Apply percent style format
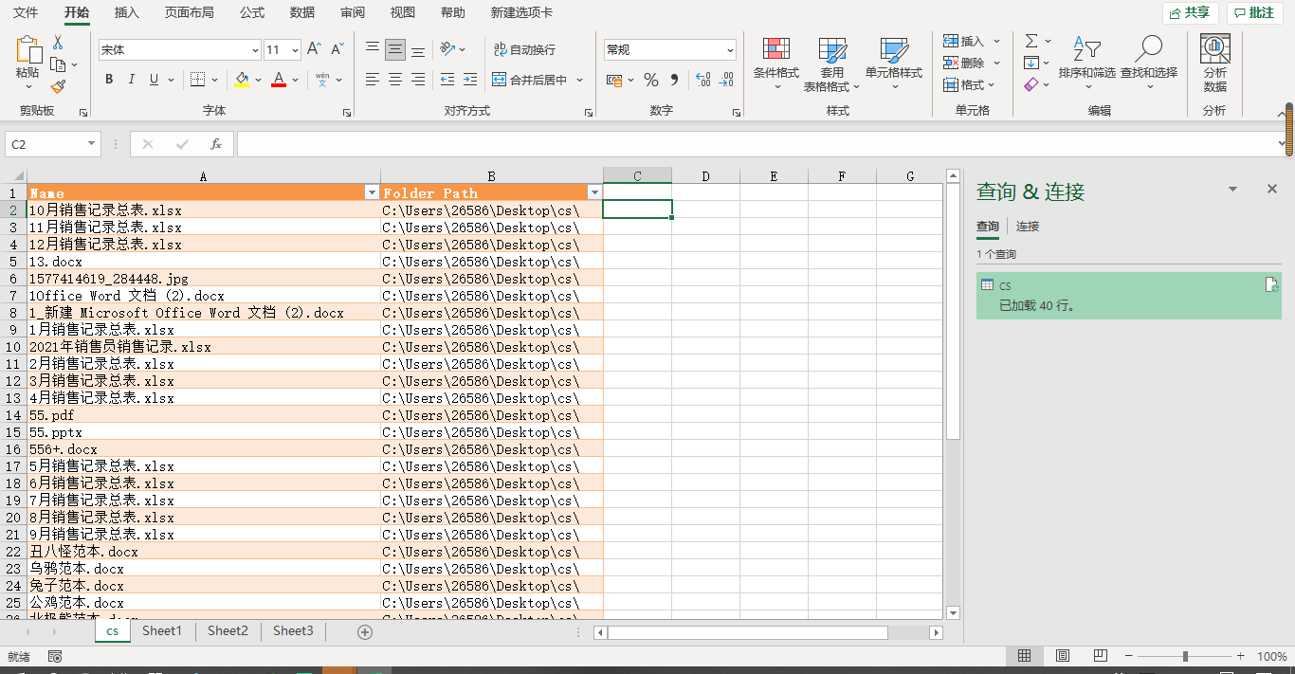Screen dimensions: 1295x674 (651, 80)
